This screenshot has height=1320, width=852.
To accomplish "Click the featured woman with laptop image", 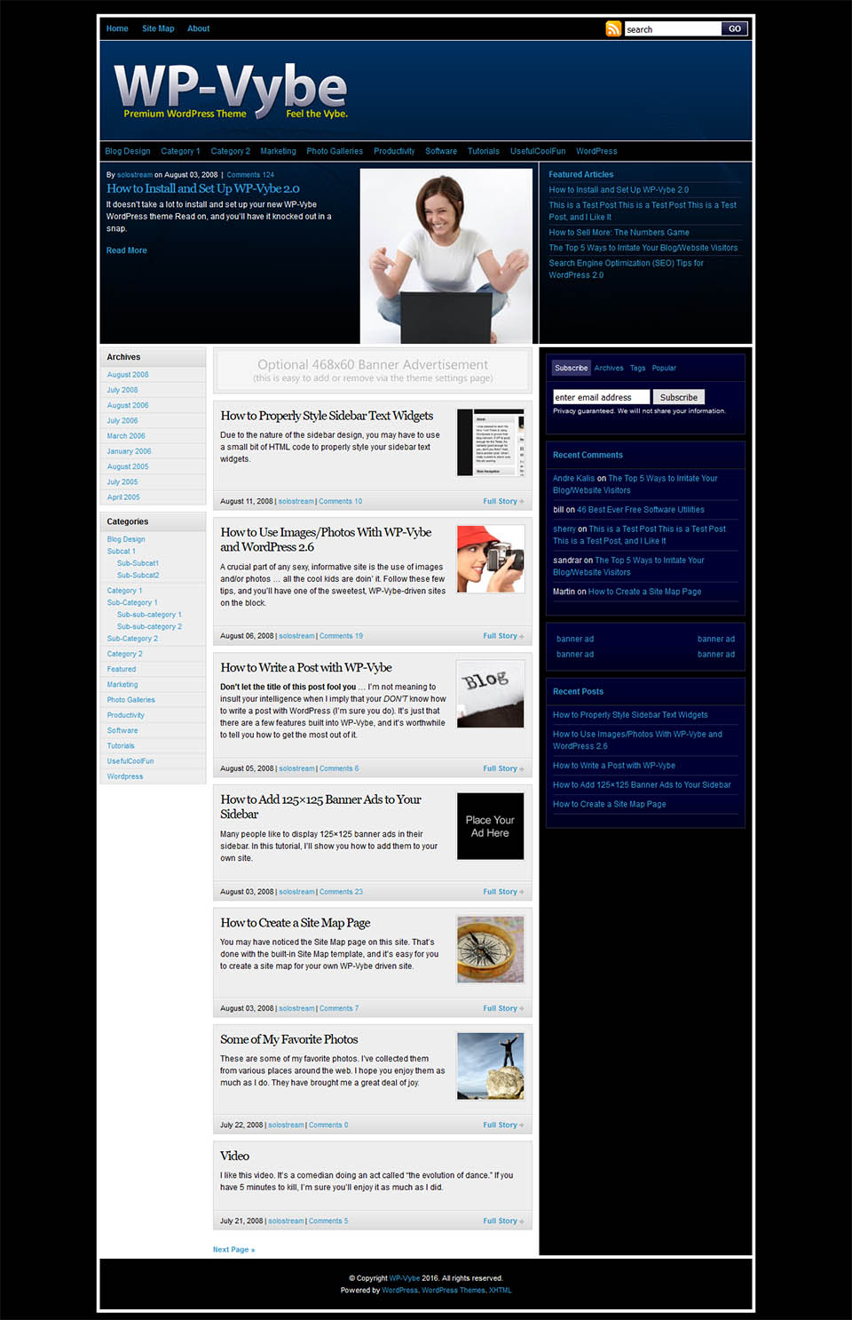I will click(446, 256).
